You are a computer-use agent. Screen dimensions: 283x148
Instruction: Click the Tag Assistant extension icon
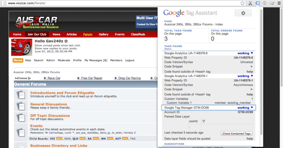[x=258, y=3]
